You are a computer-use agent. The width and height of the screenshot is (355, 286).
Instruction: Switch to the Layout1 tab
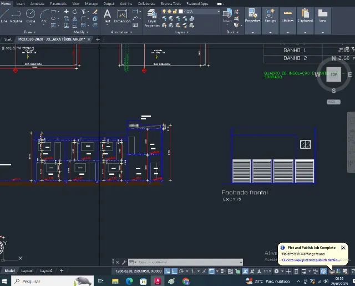click(x=27, y=271)
